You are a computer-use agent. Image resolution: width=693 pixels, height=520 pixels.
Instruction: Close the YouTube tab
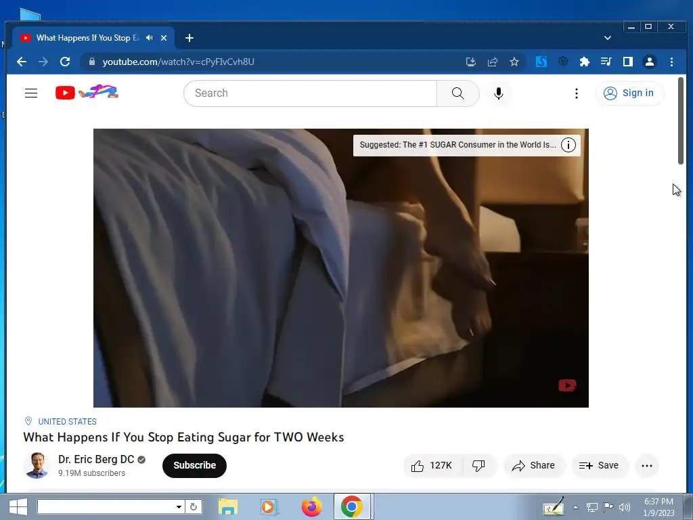click(x=164, y=38)
